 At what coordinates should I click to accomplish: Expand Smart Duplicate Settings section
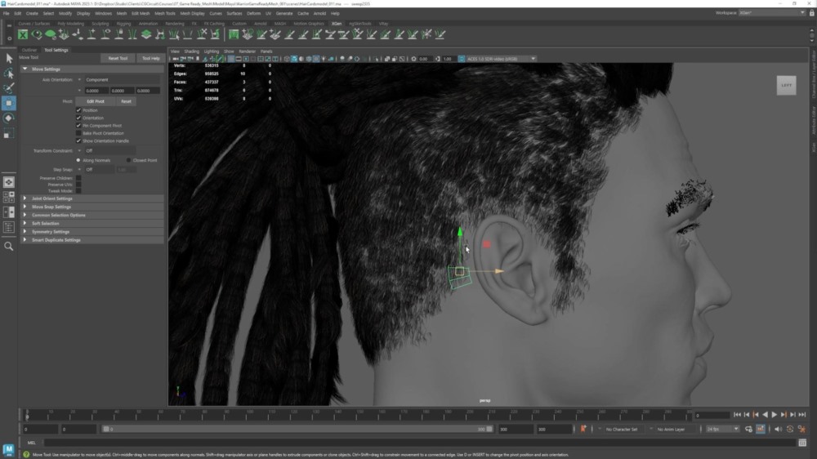pos(92,240)
